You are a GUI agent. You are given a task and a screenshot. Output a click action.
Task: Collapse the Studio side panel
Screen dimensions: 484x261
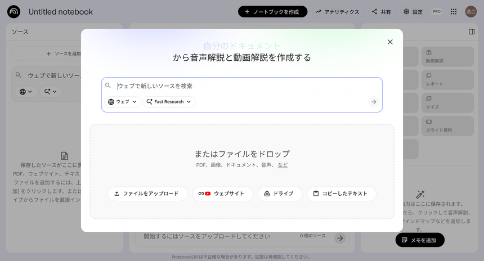click(472, 32)
